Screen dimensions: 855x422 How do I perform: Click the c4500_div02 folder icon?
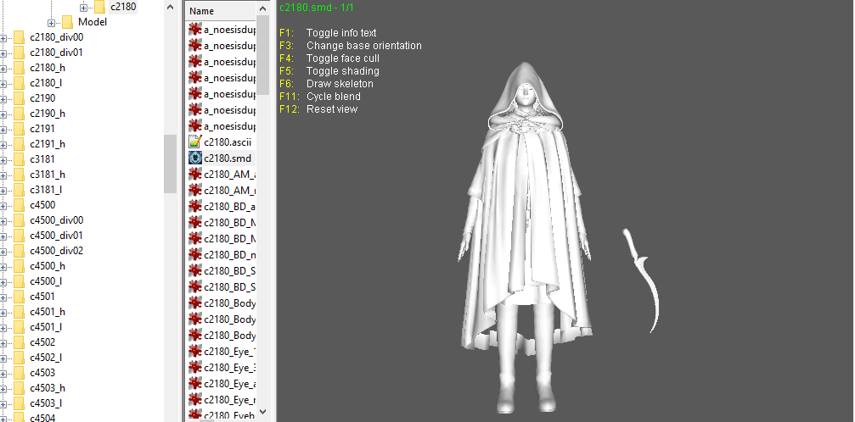(19, 251)
